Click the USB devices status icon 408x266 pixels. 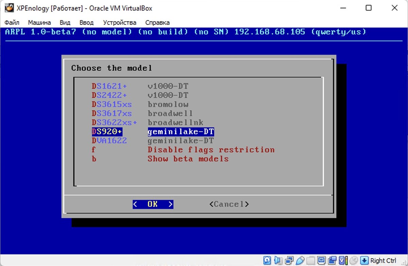pos(300,261)
